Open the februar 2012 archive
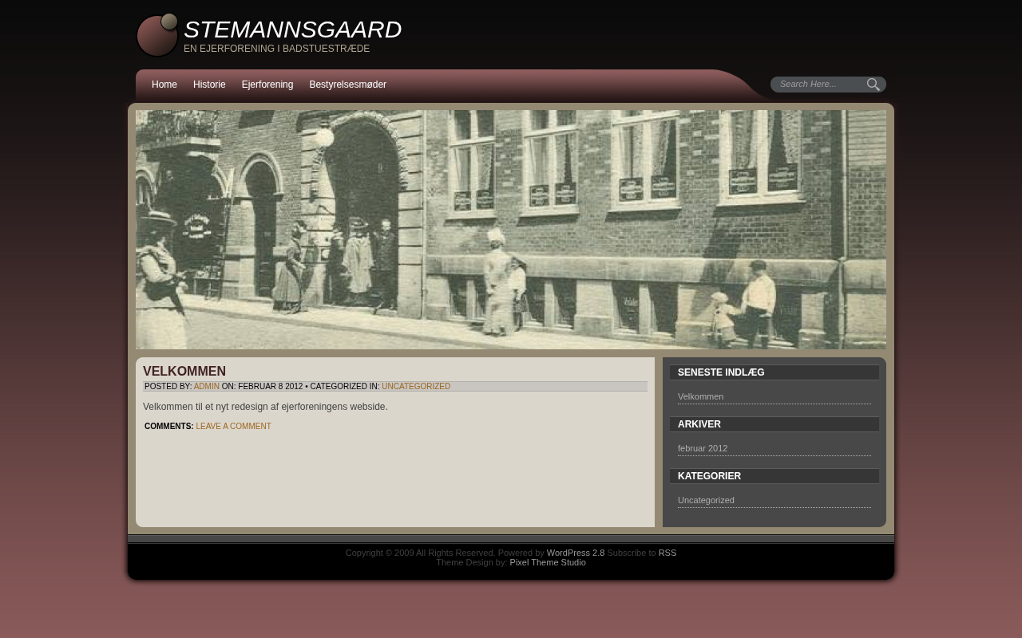The height and width of the screenshot is (638, 1022). click(703, 448)
